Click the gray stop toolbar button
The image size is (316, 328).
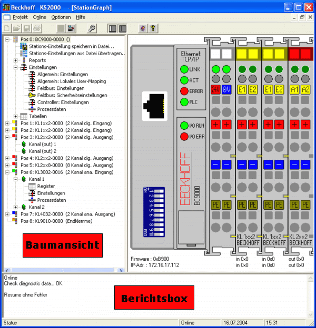pos(61,28)
